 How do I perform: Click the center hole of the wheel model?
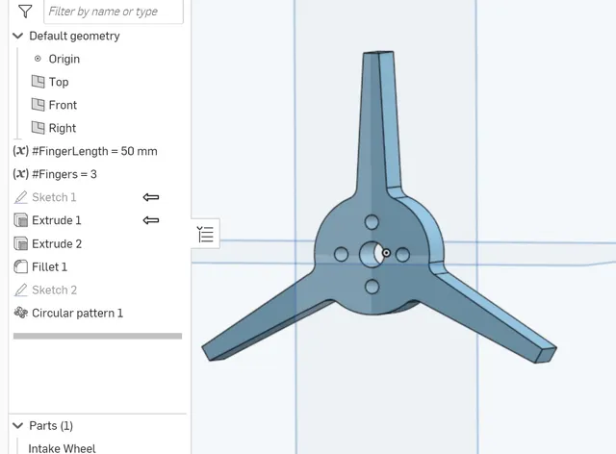click(x=371, y=255)
